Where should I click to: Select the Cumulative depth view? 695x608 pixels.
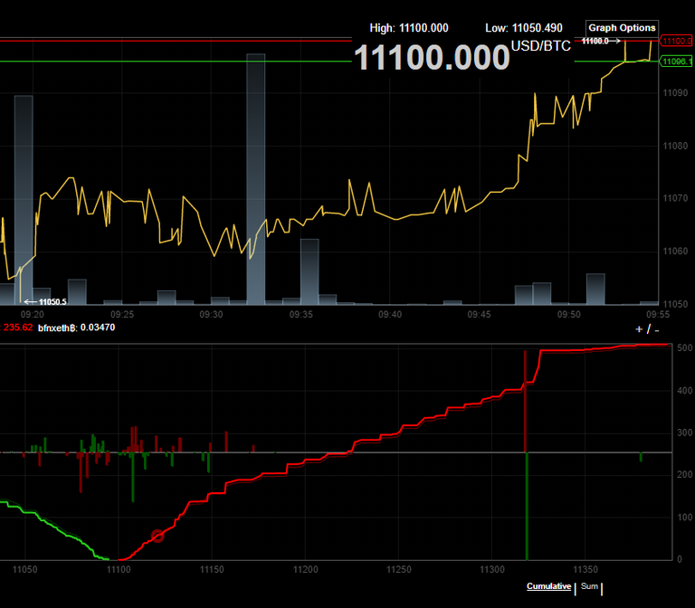(x=548, y=586)
